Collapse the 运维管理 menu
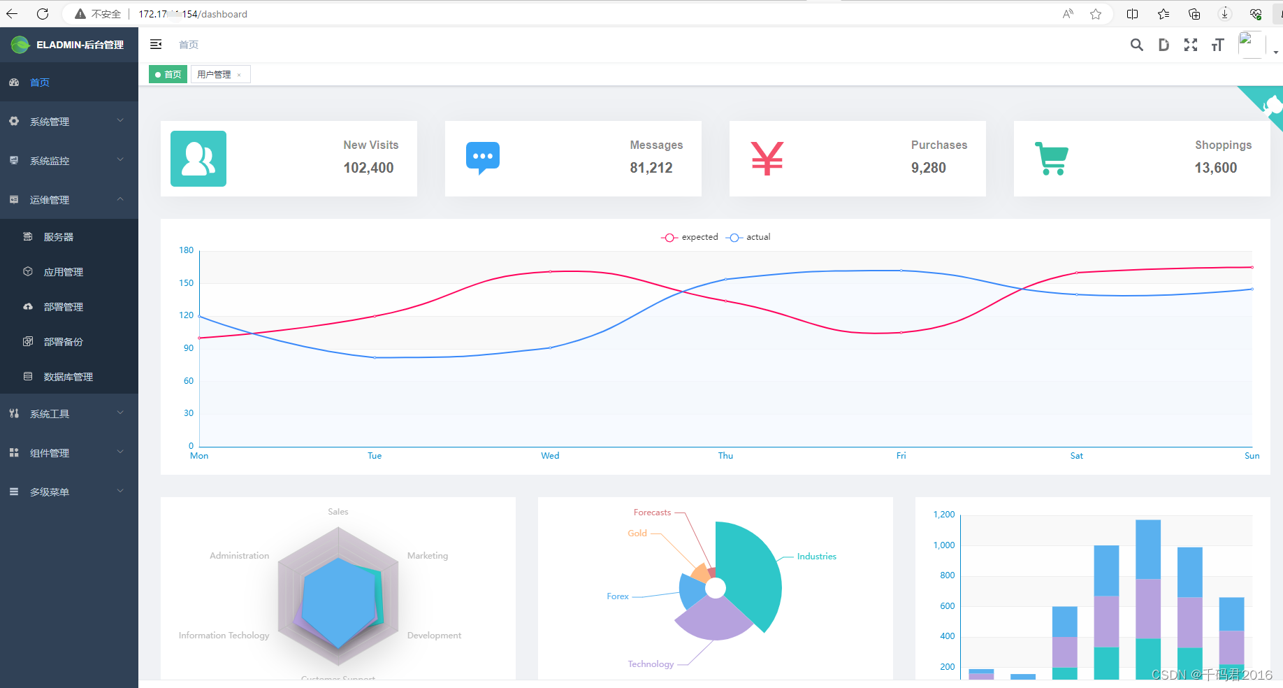 pos(69,199)
